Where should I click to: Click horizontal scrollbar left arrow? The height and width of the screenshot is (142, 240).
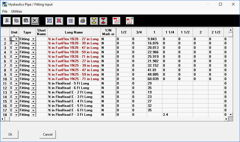2,119
